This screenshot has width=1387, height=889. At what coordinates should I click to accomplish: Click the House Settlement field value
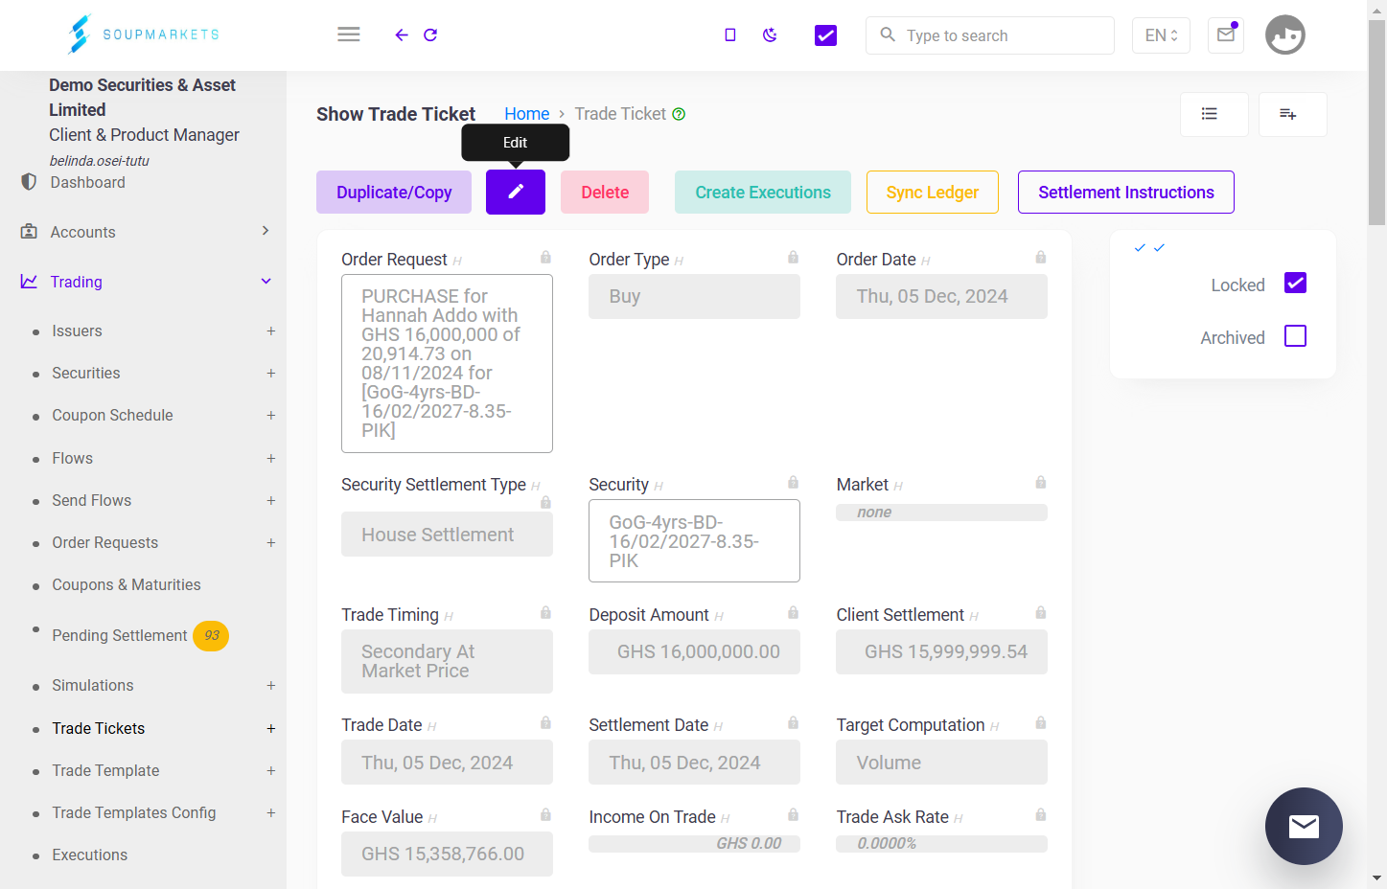coord(447,535)
